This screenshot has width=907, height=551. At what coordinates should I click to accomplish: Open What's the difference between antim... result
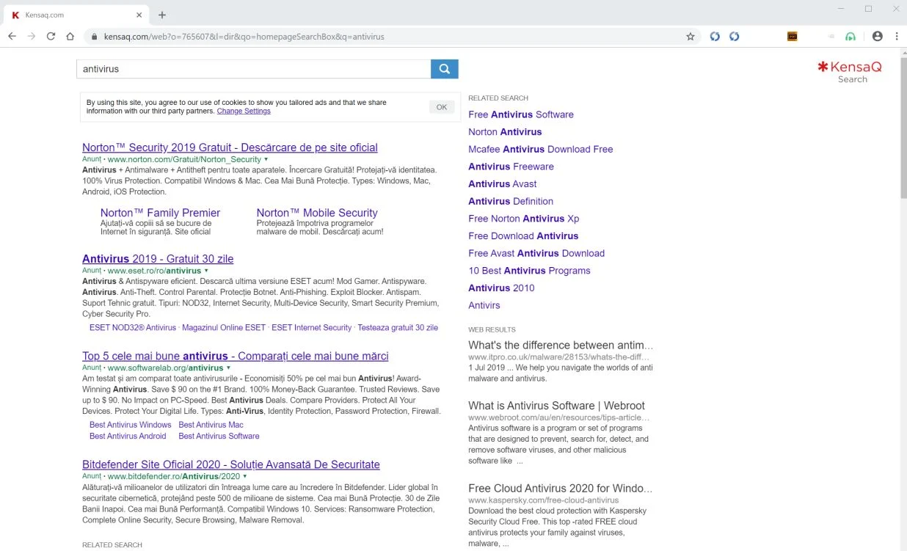pyautogui.click(x=561, y=345)
